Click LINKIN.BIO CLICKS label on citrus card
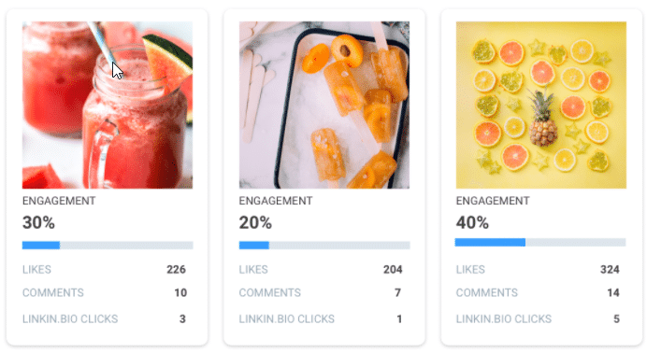The width and height of the screenshot is (647, 353). coord(504,318)
